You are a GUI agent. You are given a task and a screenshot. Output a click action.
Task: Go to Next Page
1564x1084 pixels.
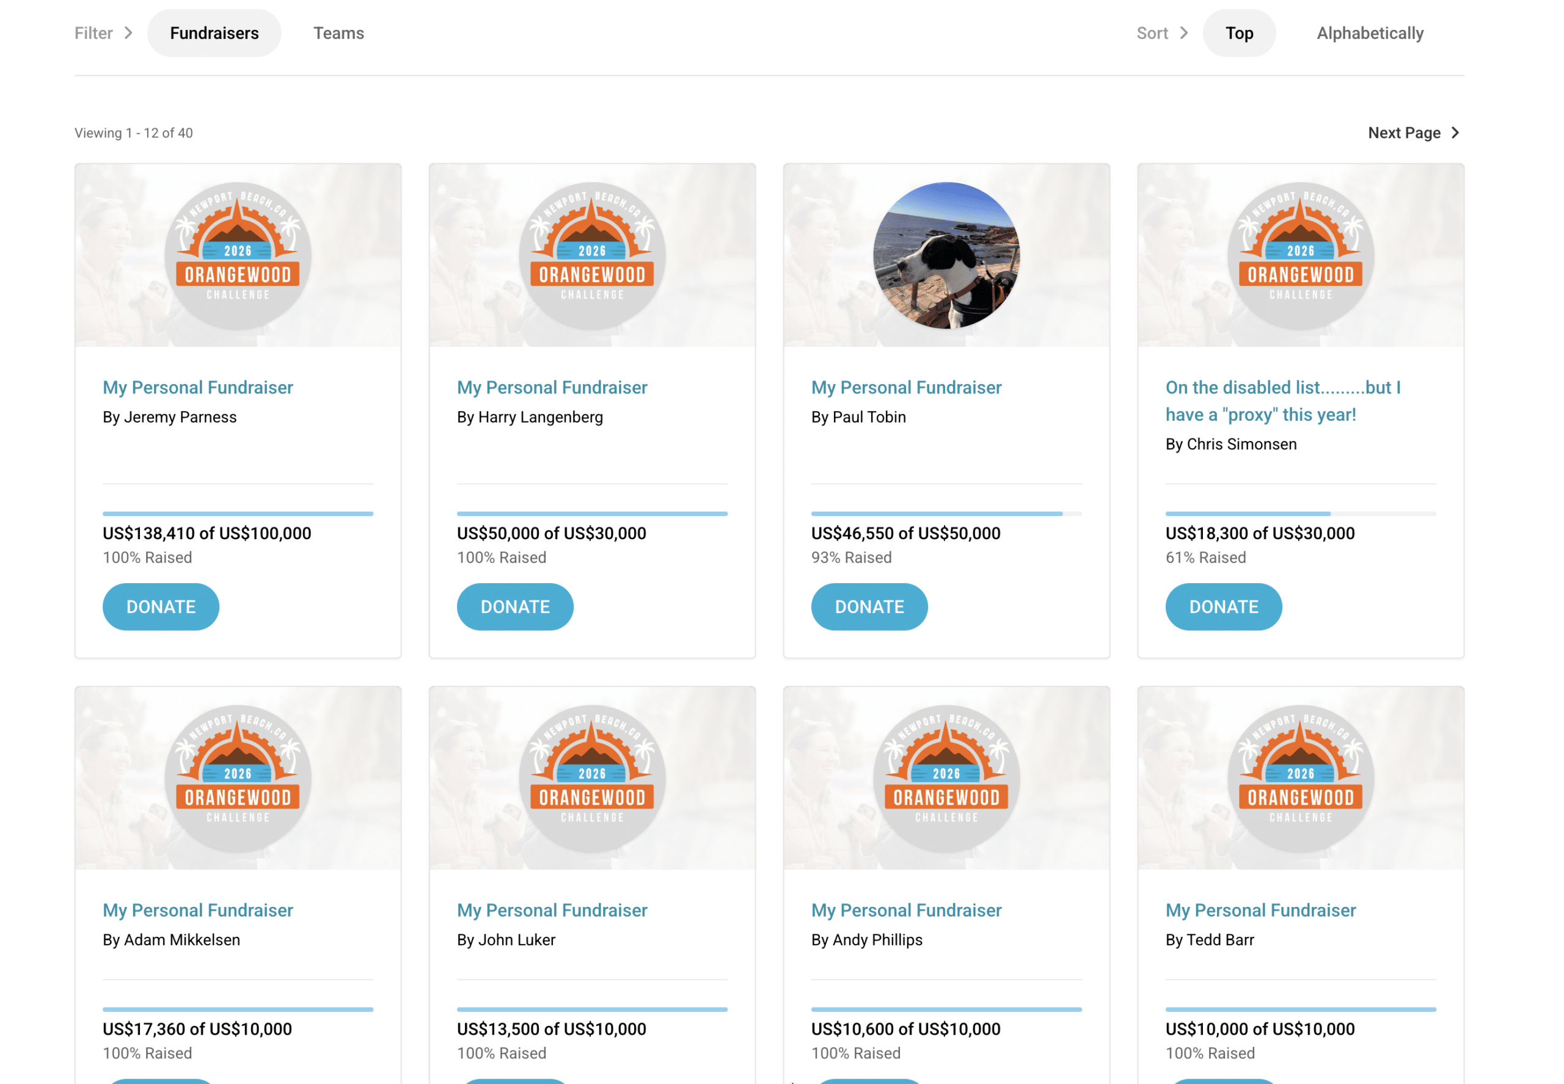pos(1413,133)
